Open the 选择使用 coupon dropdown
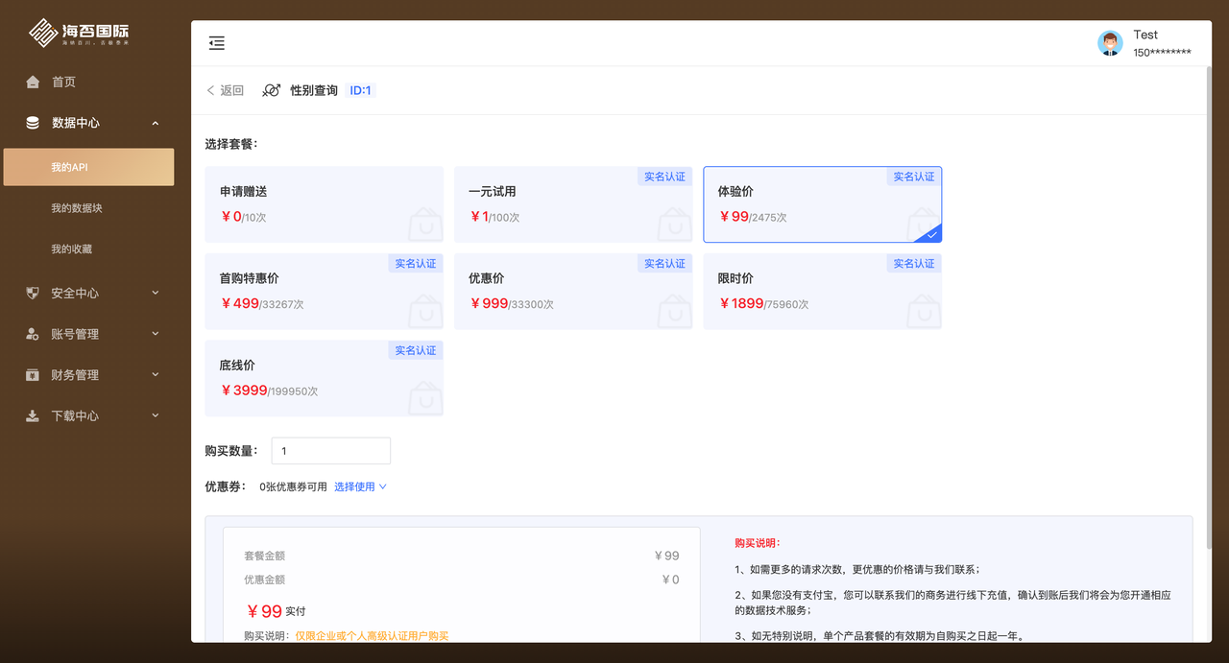The image size is (1229, 663). coord(360,486)
